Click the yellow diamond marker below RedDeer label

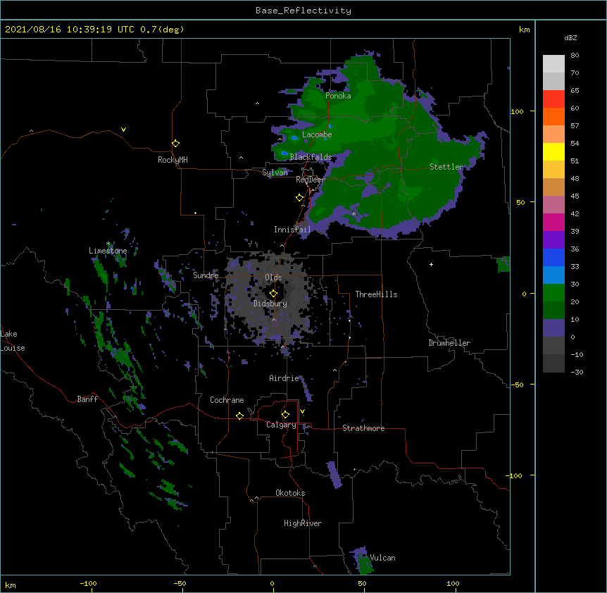point(300,198)
